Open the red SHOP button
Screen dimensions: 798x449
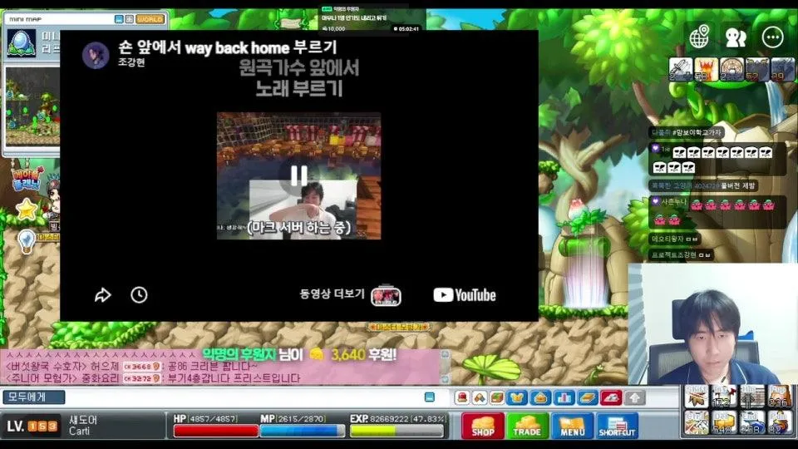(x=482, y=426)
